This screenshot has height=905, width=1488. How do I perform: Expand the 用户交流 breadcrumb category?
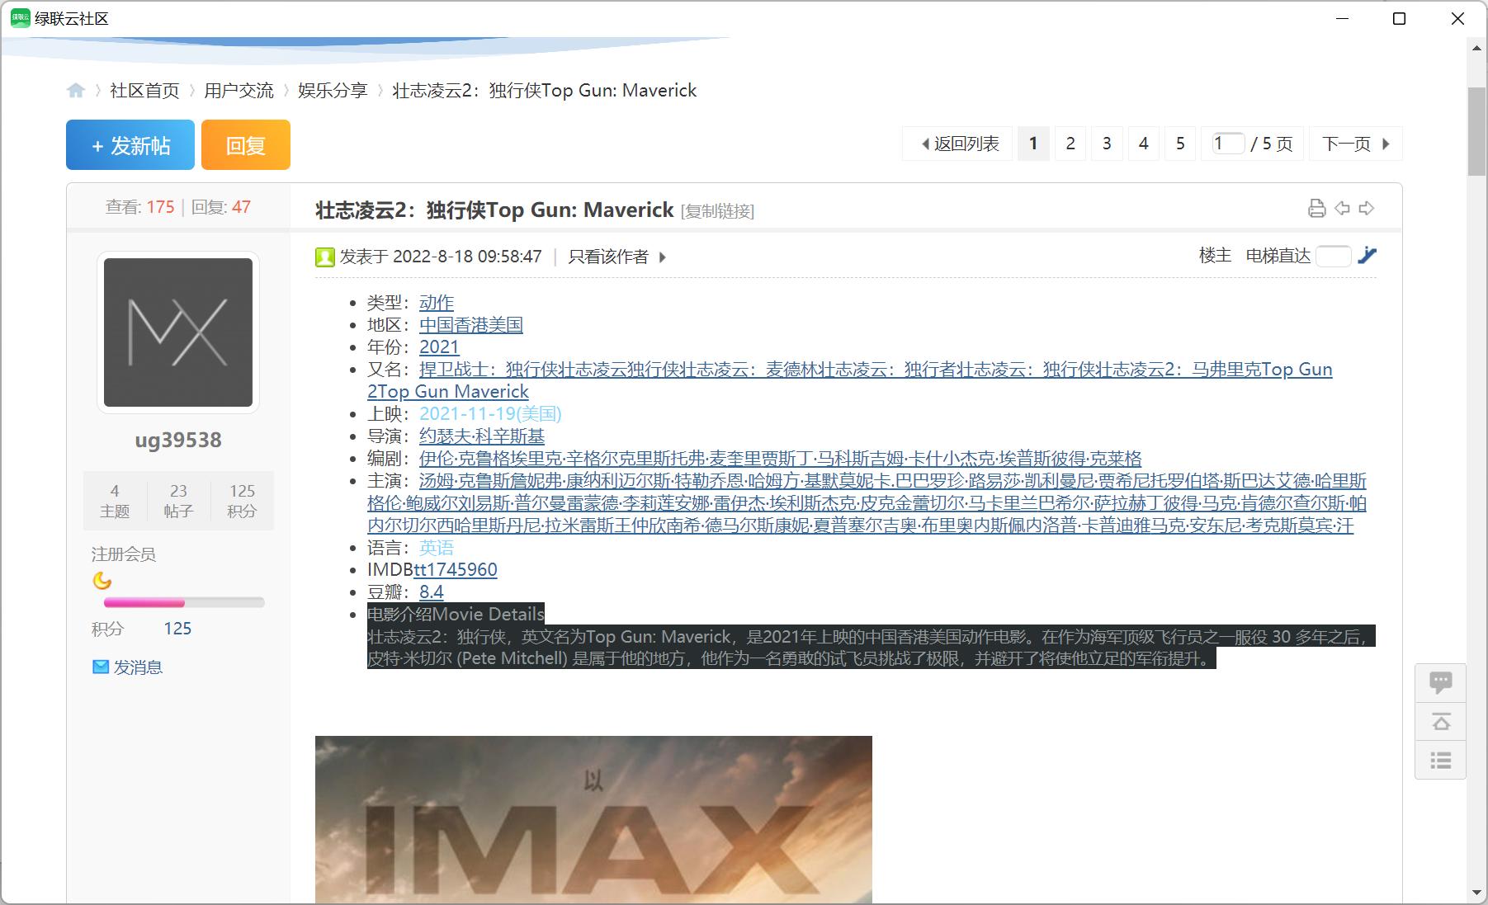tap(239, 91)
